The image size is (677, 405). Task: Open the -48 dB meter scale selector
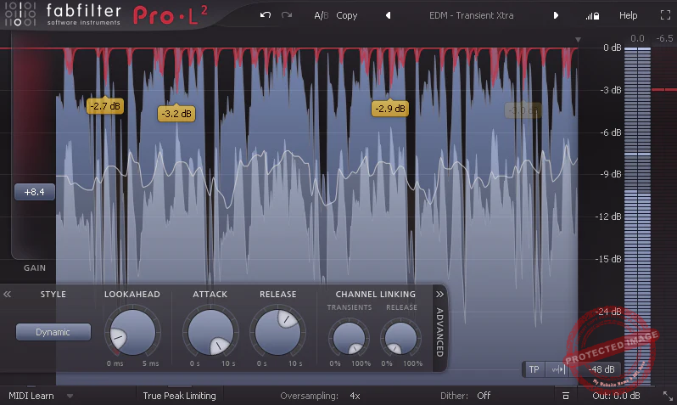[x=601, y=369]
